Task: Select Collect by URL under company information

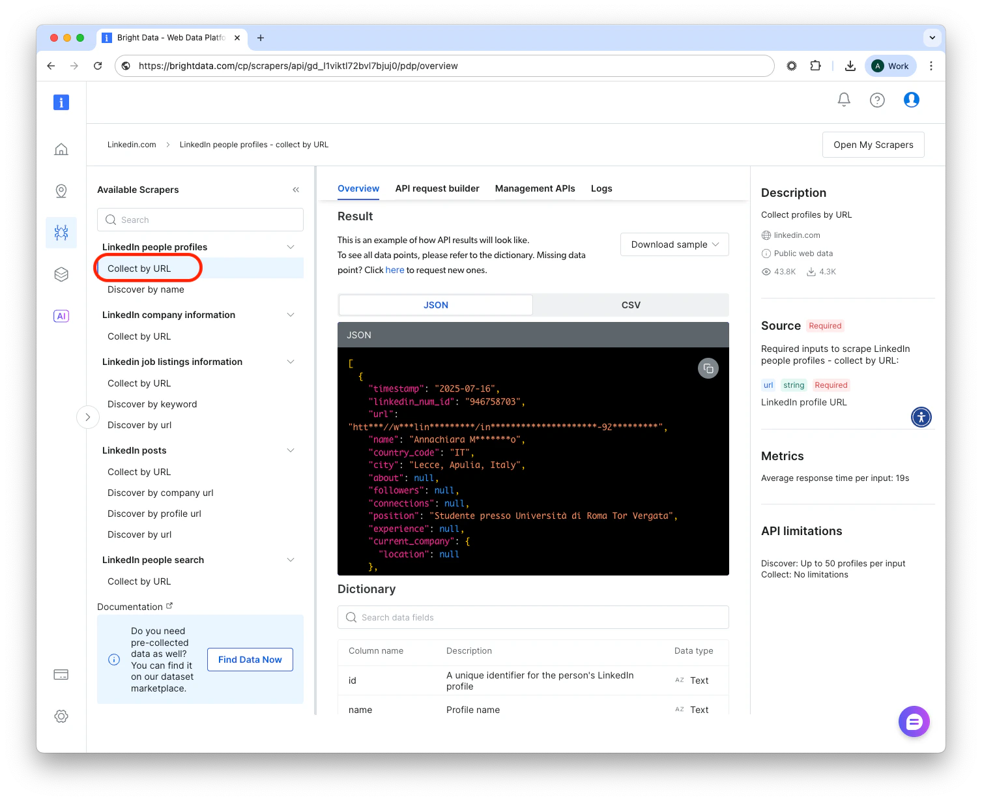Action: (139, 336)
